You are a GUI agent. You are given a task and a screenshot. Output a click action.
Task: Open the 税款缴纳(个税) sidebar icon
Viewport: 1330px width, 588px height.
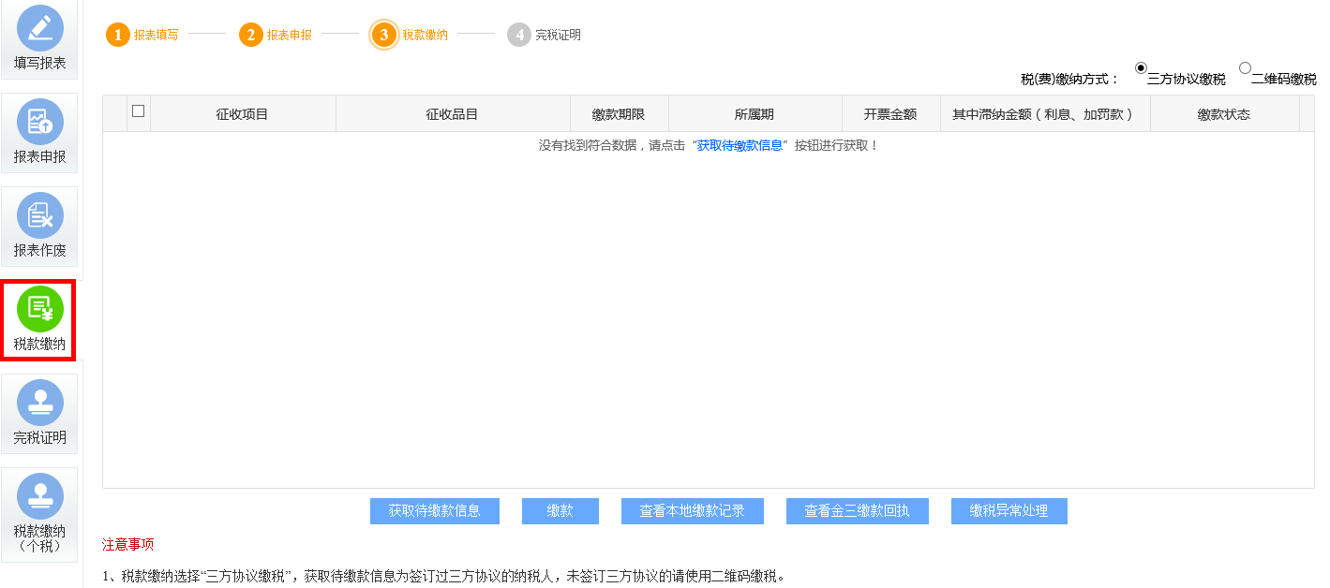pyautogui.click(x=39, y=515)
